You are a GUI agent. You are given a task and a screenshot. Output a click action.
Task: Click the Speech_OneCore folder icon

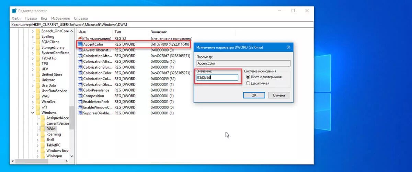pyautogui.click(x=38, y=31)
